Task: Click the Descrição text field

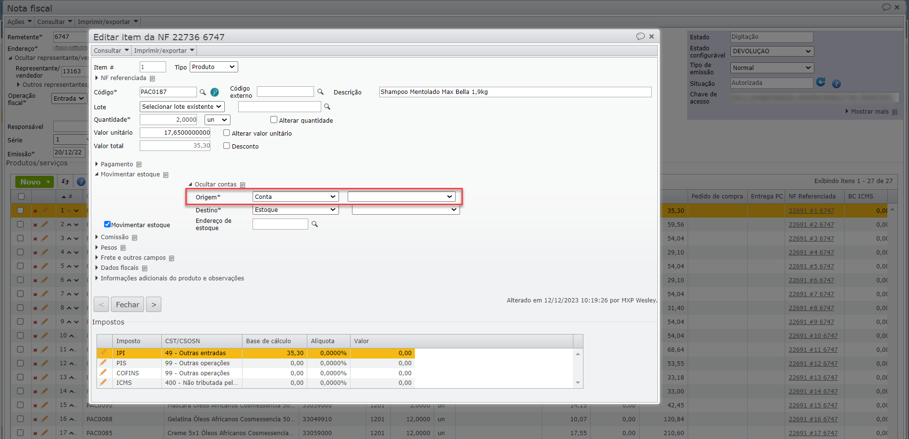Action: 515,92
